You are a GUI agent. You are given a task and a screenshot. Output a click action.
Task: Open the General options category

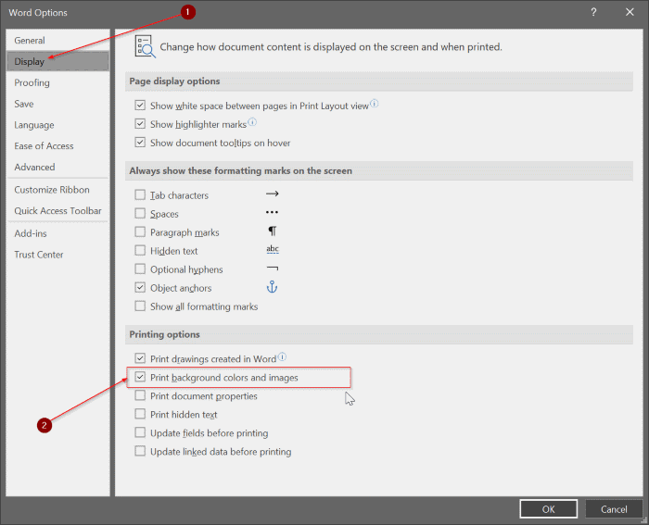click(57, 41)
